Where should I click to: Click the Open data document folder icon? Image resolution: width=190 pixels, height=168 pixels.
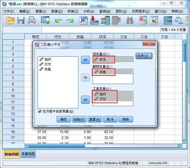click(x=10, y=20)
